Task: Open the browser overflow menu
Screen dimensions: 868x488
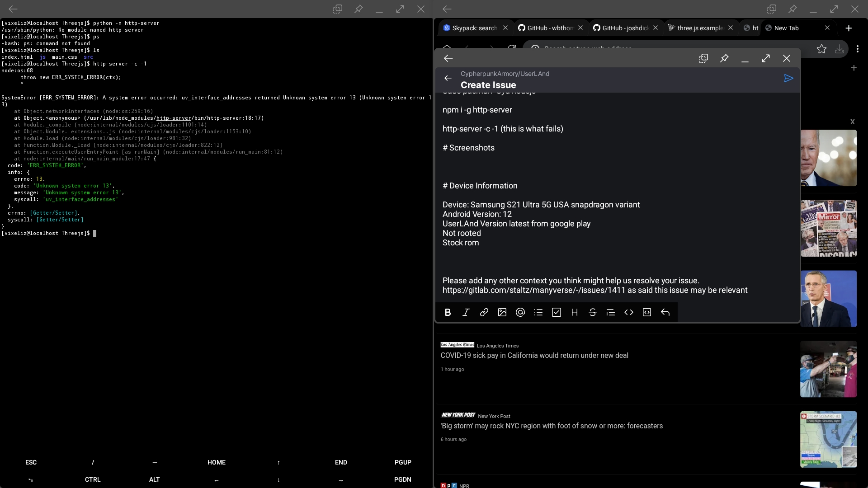Action: click(858, 49)
